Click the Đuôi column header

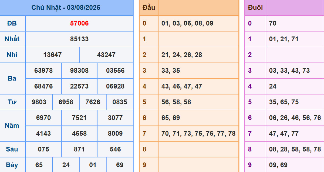(255, 8)
